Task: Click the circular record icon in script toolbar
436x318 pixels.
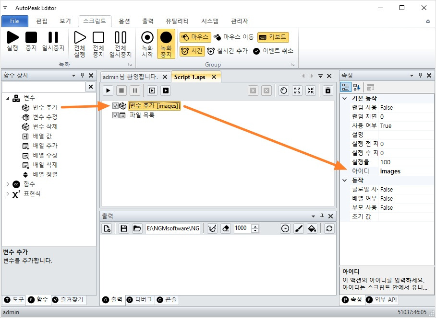Action: [x=284, y=91]
